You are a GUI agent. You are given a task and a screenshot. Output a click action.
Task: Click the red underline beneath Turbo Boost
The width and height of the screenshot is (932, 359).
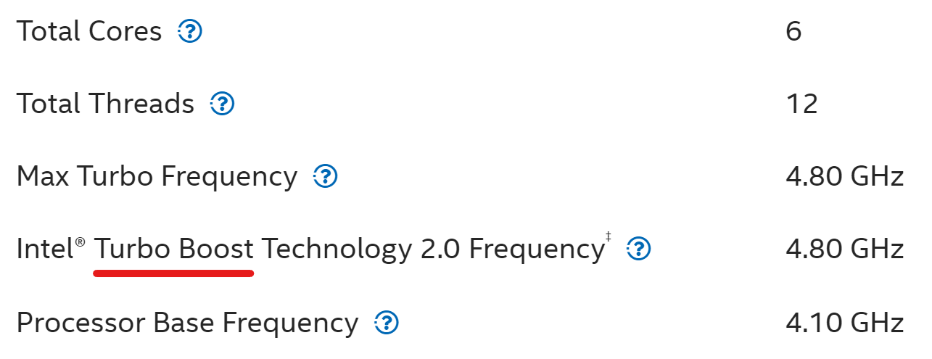(174, 273)
